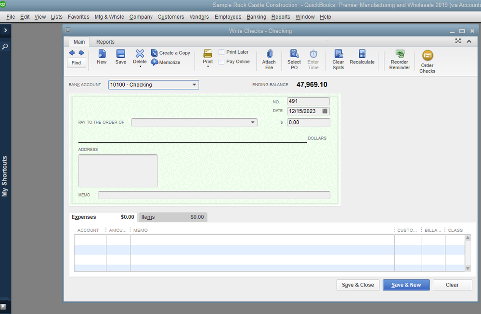Click the check number field

pos(308,101)
